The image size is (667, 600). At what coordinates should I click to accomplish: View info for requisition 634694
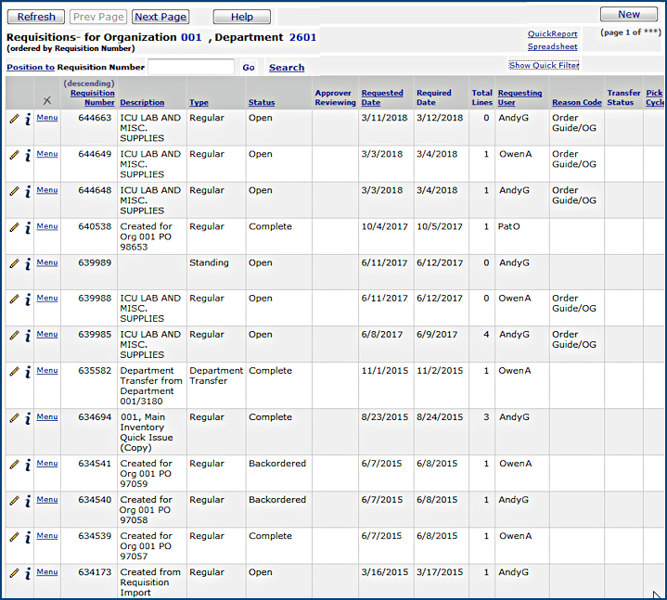tap(28, 418)
